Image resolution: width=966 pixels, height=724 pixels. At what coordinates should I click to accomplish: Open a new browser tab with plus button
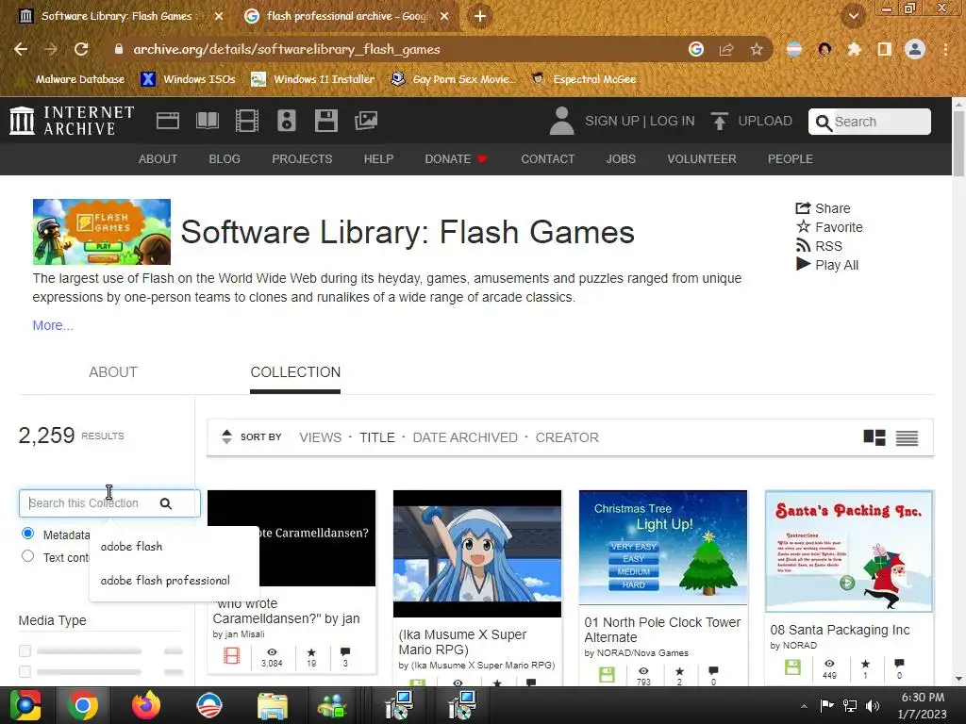(480, 16)
